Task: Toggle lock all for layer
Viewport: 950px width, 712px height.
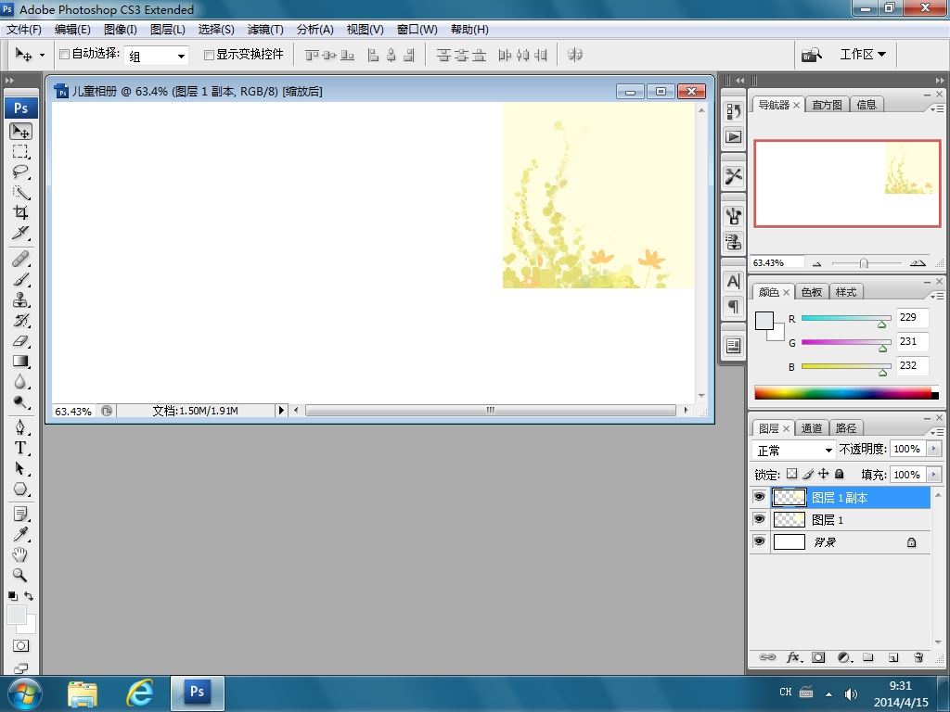Action: tap(839, 474)
